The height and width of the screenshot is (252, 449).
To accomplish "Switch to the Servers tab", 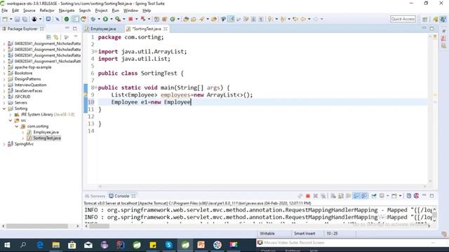I will pos(95,196).
